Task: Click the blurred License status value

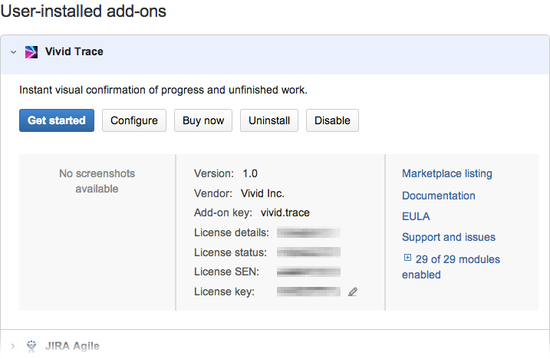Action: (308, 252)
